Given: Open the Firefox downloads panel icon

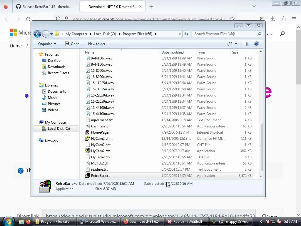Looking at the screenshot, I should tap(272, 19).
